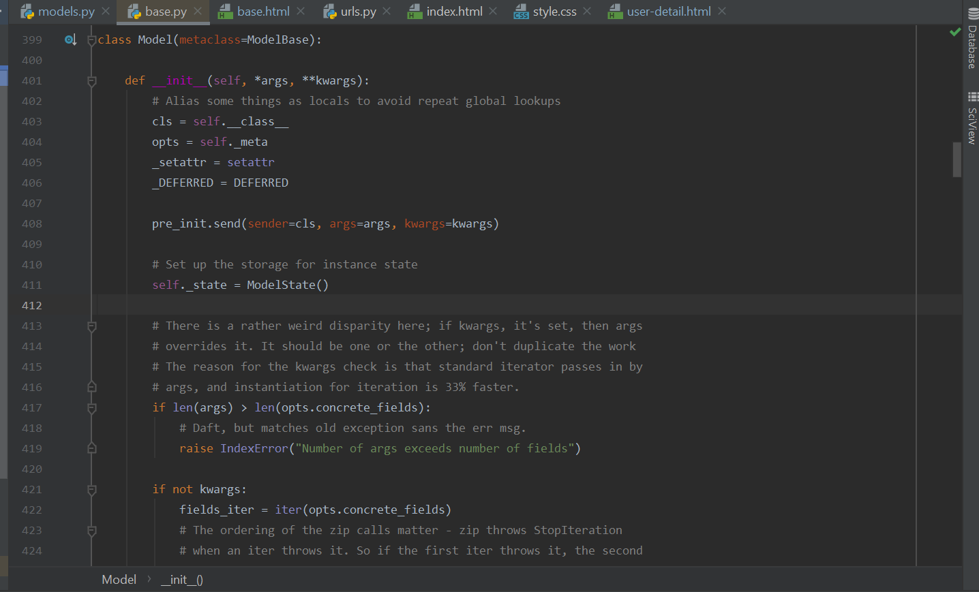Collapse the Model class fold at line 399
The width and height of the screenshot is (979, 592).
92,40
